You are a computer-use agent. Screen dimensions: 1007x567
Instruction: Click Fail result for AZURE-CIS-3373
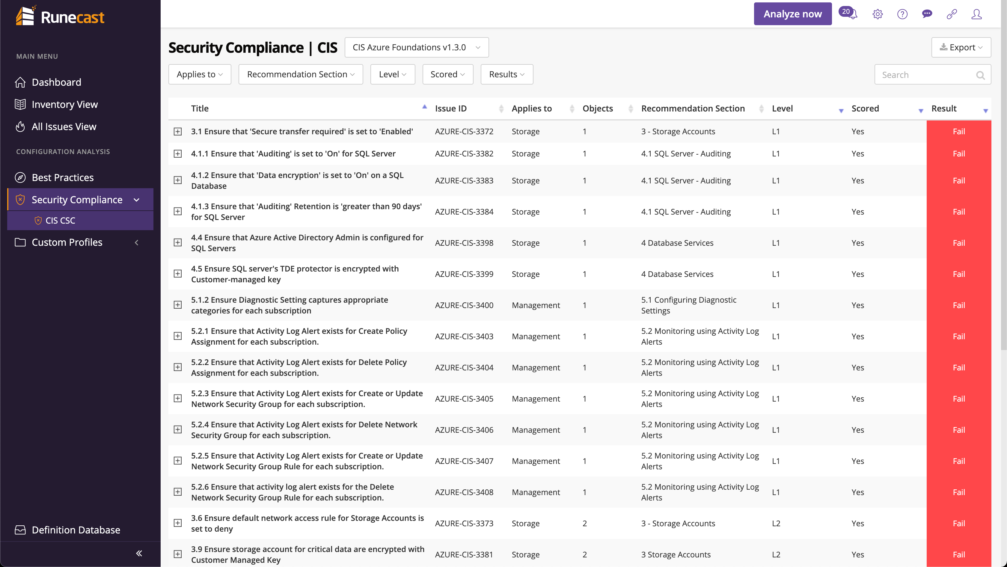coord(958,523)
